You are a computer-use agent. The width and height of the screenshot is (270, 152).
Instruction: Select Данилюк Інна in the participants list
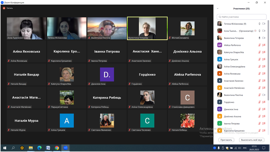tap(231, 109)
